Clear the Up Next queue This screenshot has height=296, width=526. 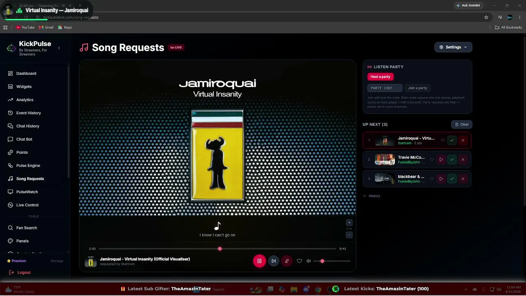point(461,125)
